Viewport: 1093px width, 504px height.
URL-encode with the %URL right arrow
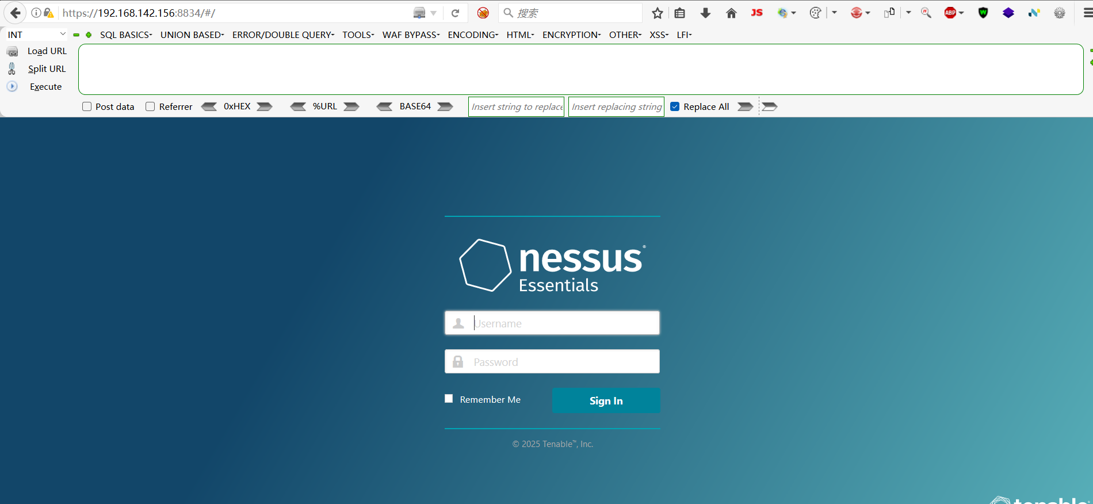click(351, 106)
